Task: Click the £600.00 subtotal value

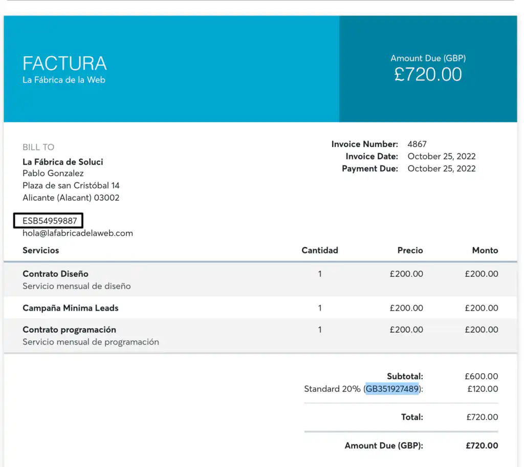Action: pos(482,376)
